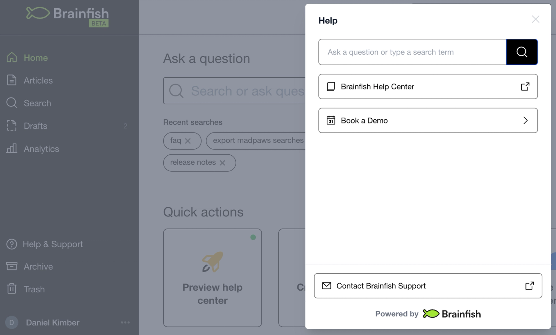The height and width of the screenshot is (335, 556).
Task: Open the three-dot menu beside Daniel Kimber
Action: (x=125, y=323)
